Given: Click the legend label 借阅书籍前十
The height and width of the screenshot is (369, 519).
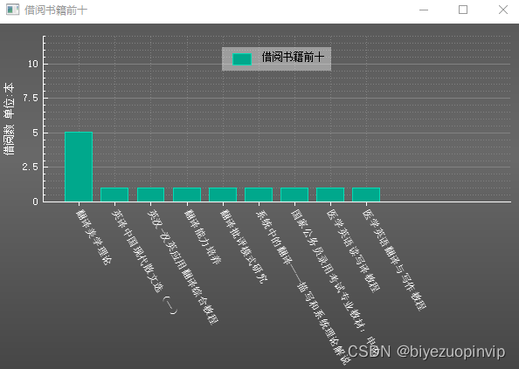Looking at the screenshot, I should coord(293,58).
